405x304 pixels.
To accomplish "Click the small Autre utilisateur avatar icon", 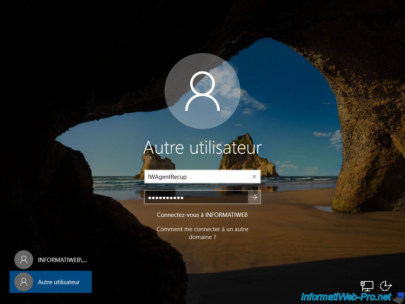I will click(24, 282).
